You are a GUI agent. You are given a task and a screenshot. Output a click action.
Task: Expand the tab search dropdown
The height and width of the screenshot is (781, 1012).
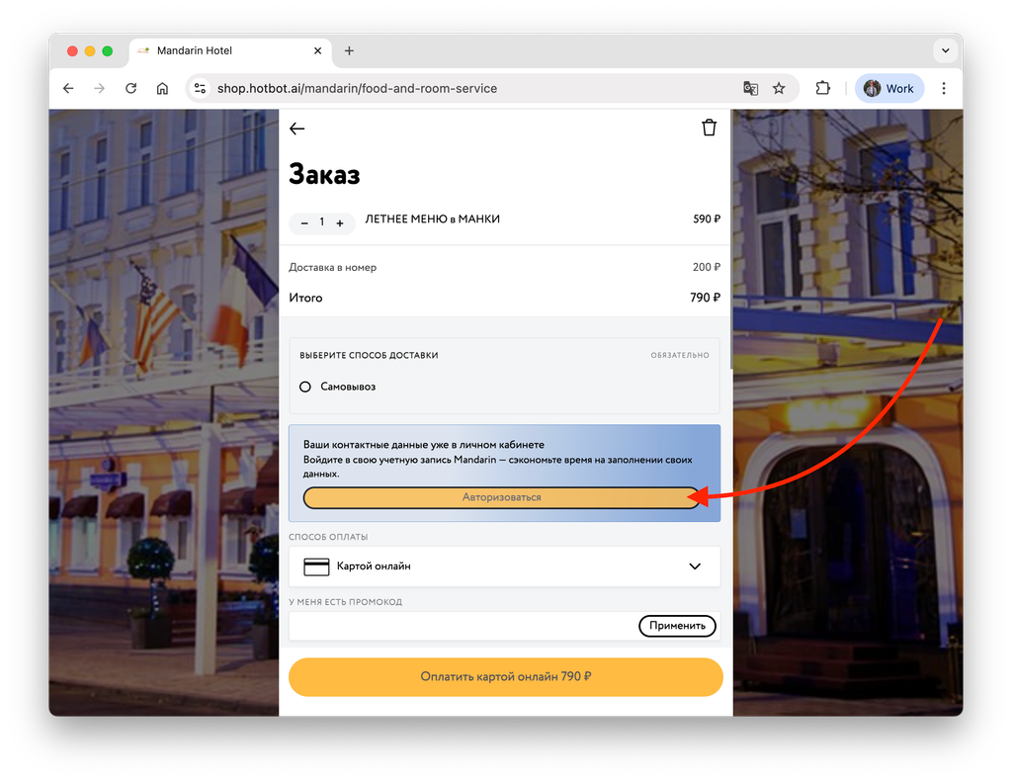click(946, 51)
